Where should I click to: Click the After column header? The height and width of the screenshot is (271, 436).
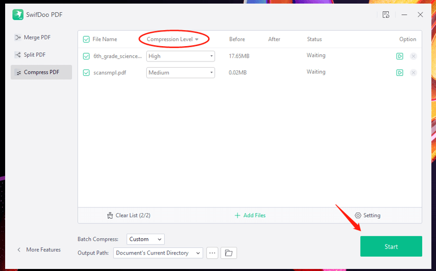click(274, 39)
